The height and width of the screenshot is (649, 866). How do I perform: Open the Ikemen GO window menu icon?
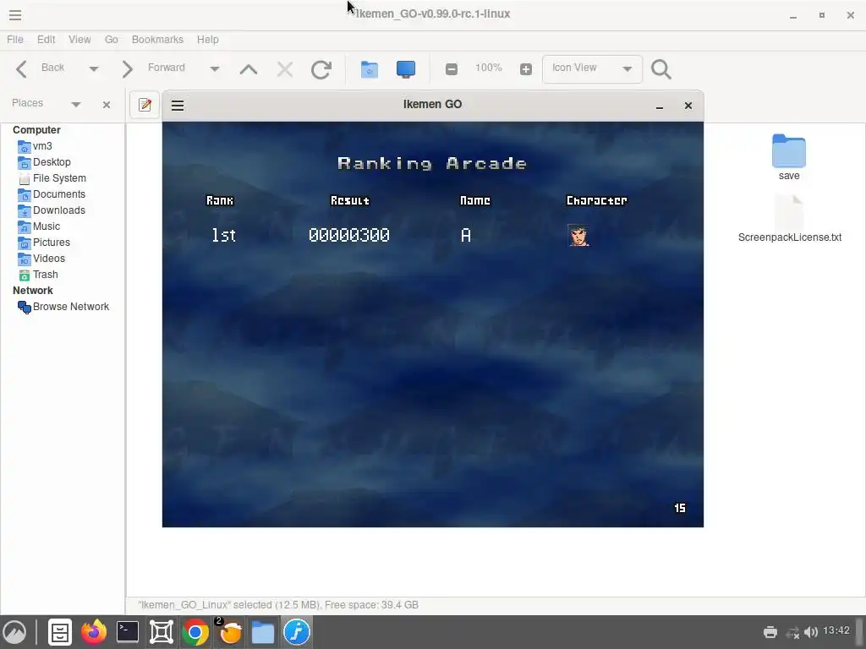tap(178, 106)
